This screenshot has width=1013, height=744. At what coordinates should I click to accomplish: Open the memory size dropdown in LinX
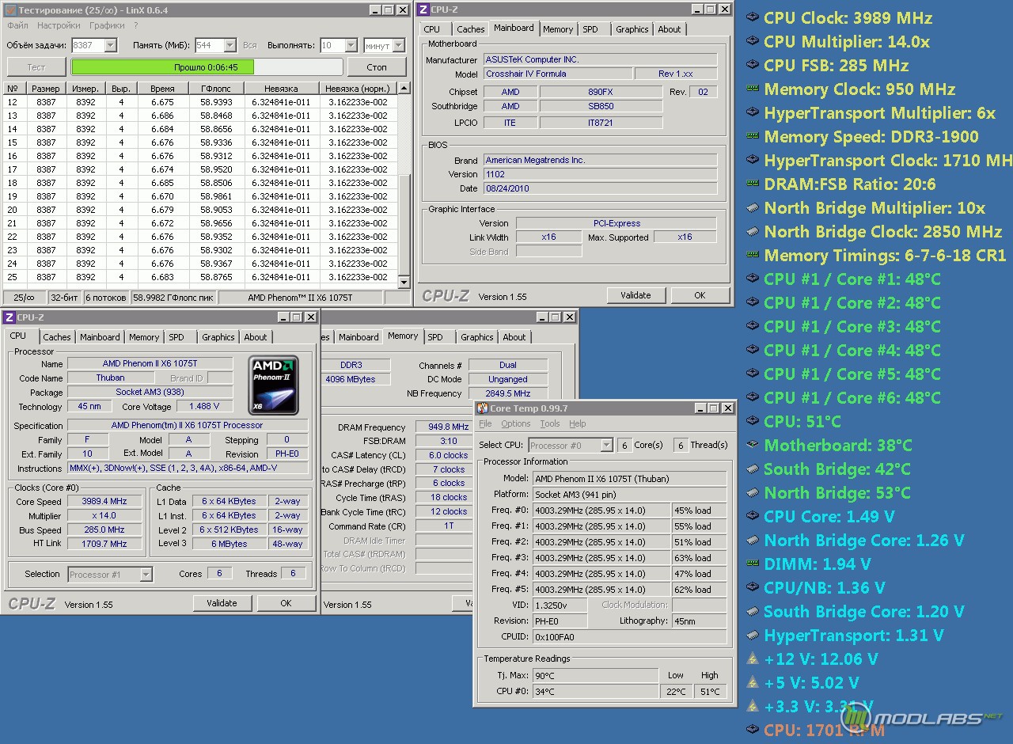point(230,46)
